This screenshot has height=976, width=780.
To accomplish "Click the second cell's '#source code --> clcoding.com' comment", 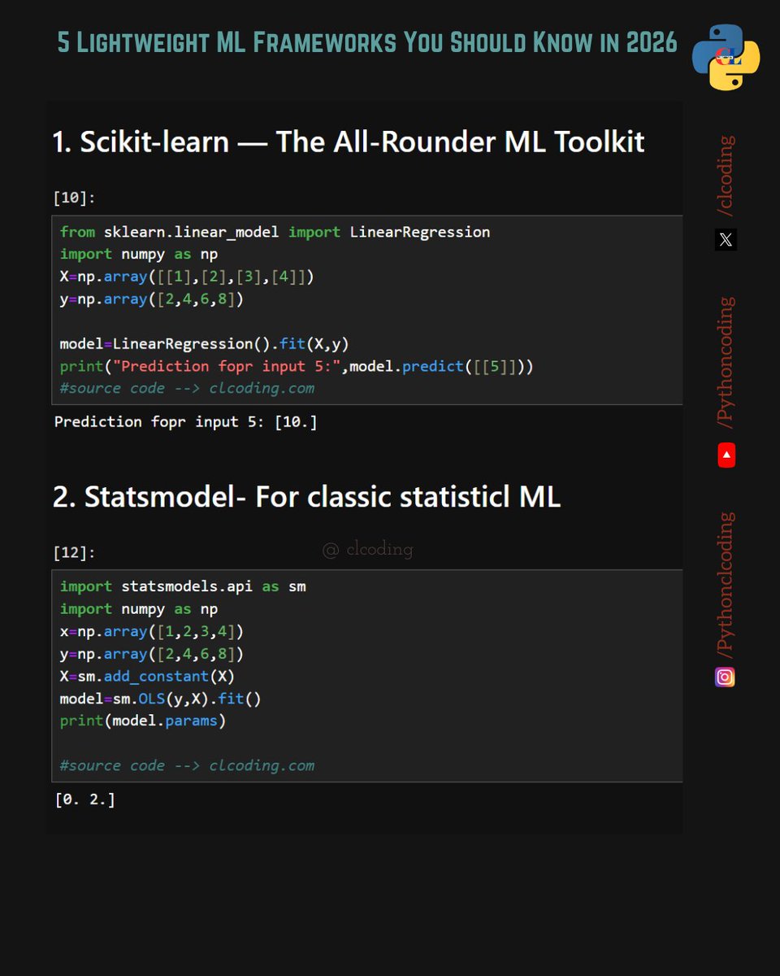I will click(x=187, y=765).
